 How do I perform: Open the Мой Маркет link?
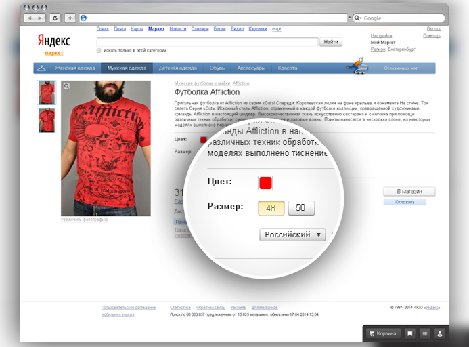(x=383, y=42)
